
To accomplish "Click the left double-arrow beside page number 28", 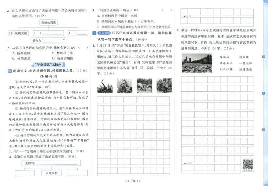I will 127,181.
